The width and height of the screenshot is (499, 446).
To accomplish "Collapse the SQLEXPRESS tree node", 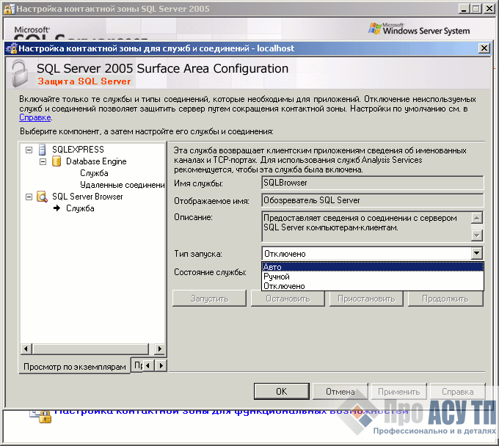I will pyautogui.click(x=29, y=150).
